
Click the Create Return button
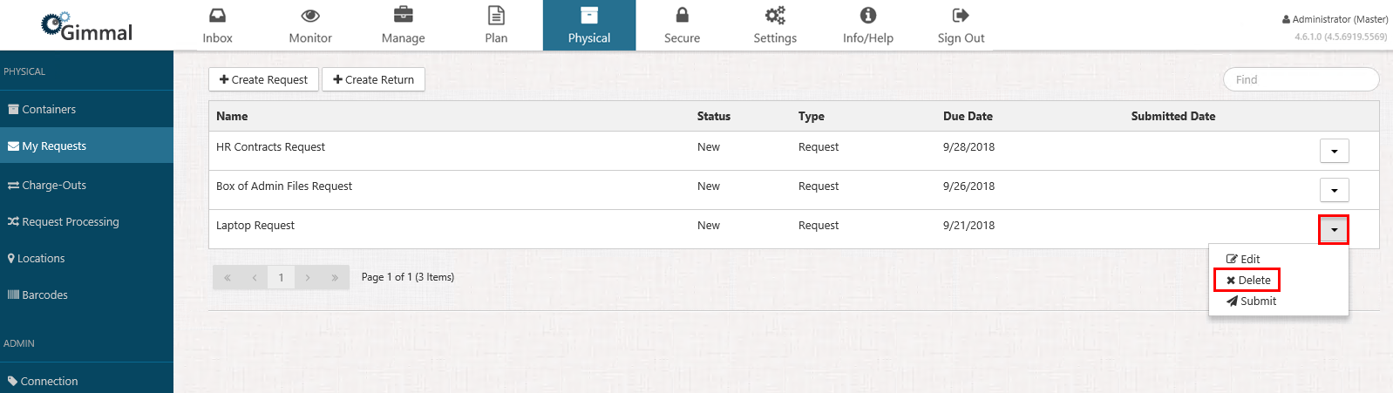(373, 79)
